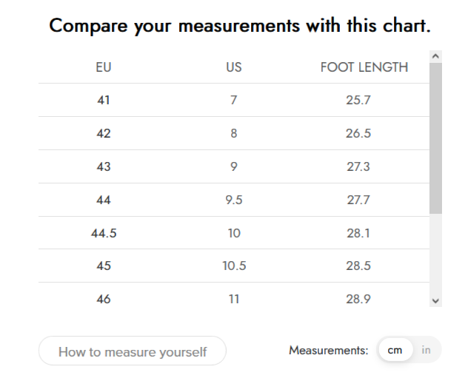465x378 pixels.
Task: Click the 25.7 foot length value
Action: [358, 100]
